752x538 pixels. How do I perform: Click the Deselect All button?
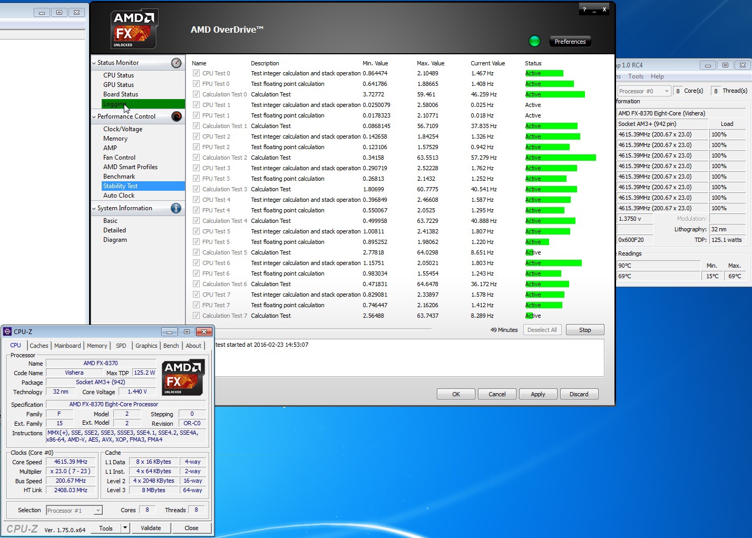pyautogui.click(x=542, y=330)
